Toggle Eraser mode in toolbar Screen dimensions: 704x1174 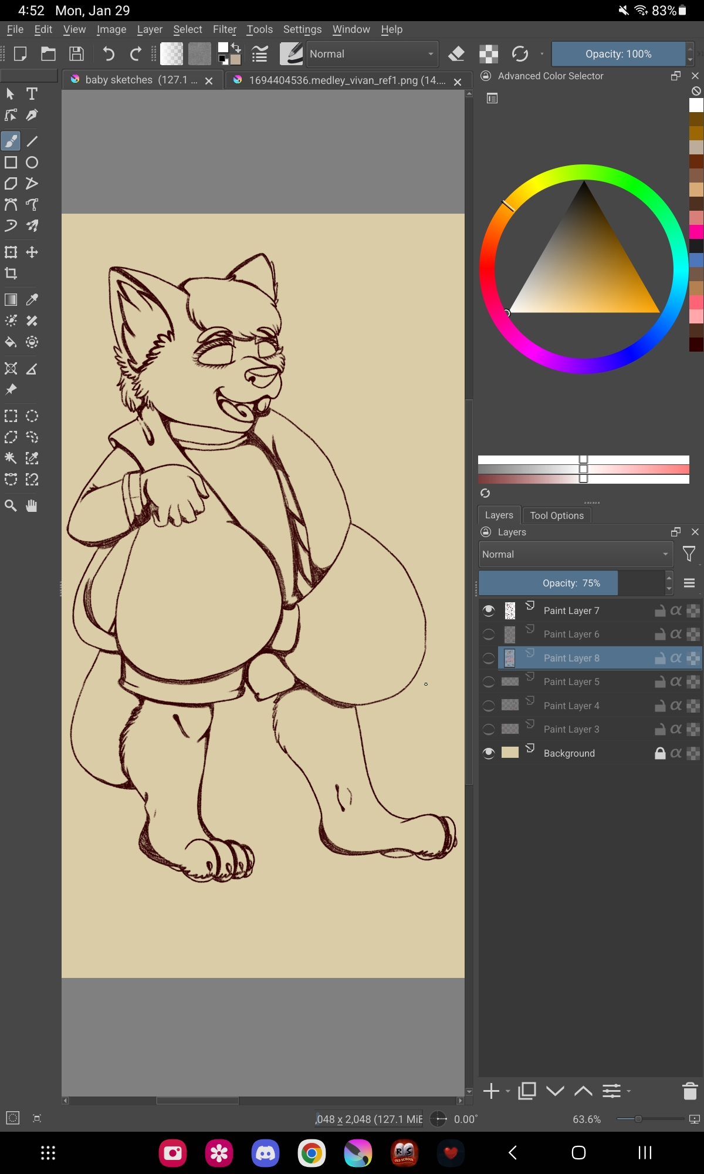[456, 54]
